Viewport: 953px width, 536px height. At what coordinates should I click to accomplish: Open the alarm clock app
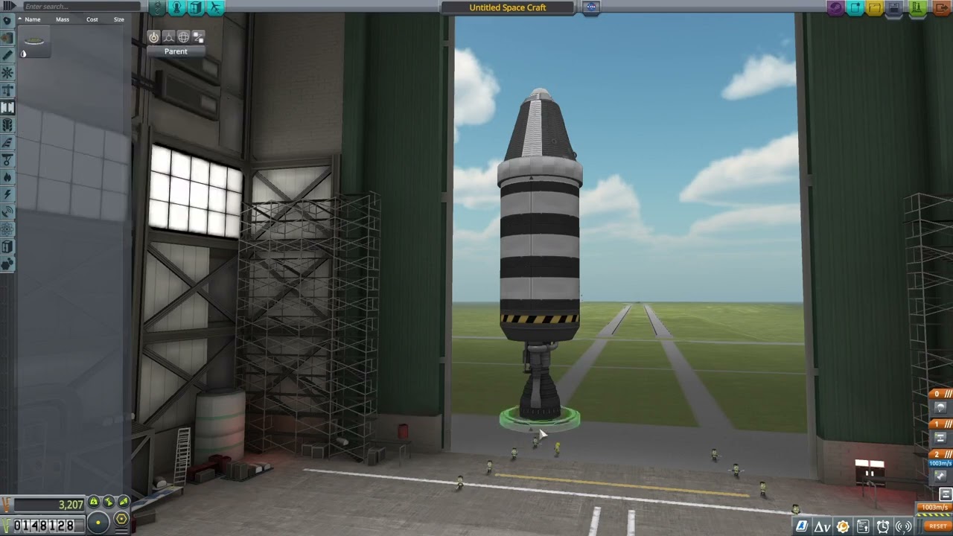click(883, 526)
